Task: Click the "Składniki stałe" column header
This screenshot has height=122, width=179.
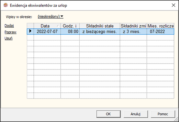Action: click(100, 26)
